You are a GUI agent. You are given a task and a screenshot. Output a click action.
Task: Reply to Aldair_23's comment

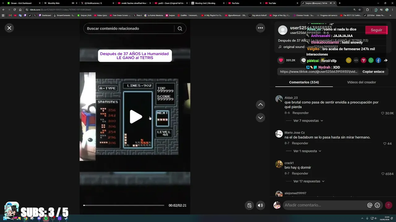click(300, 113)
